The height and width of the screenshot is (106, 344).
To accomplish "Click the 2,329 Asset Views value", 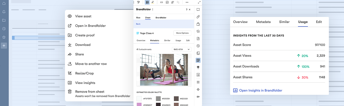I will [x=321, y=56].
